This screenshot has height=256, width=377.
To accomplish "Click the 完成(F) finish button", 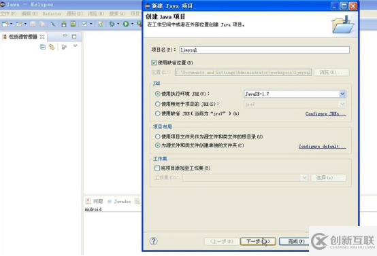I will tap(294, 241).
